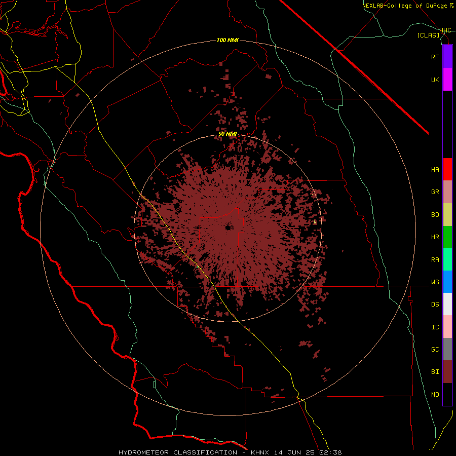
Task: Click the WS blue legend swatch
Action: coord(447,282)
